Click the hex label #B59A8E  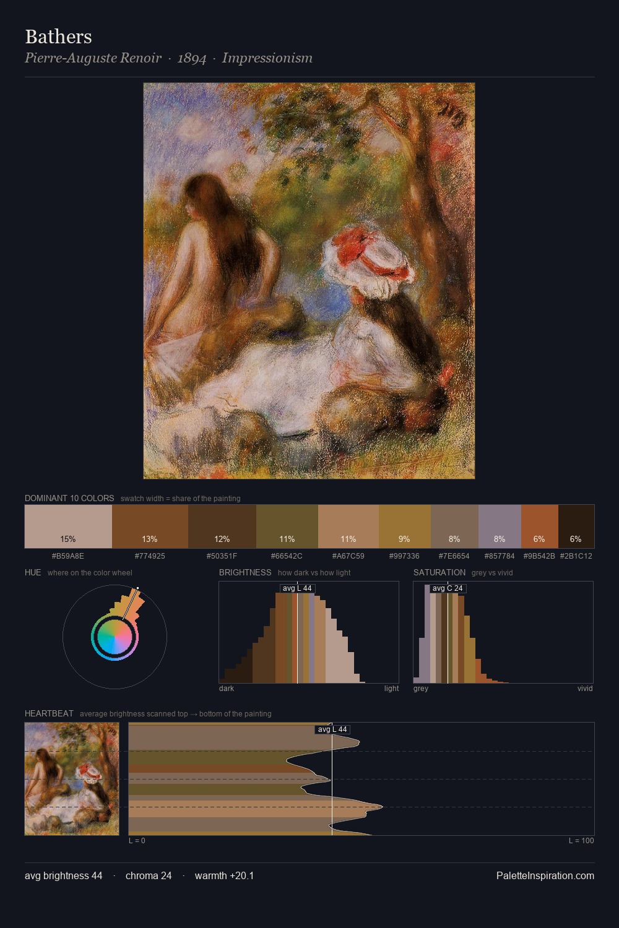[x=68, y=556]
